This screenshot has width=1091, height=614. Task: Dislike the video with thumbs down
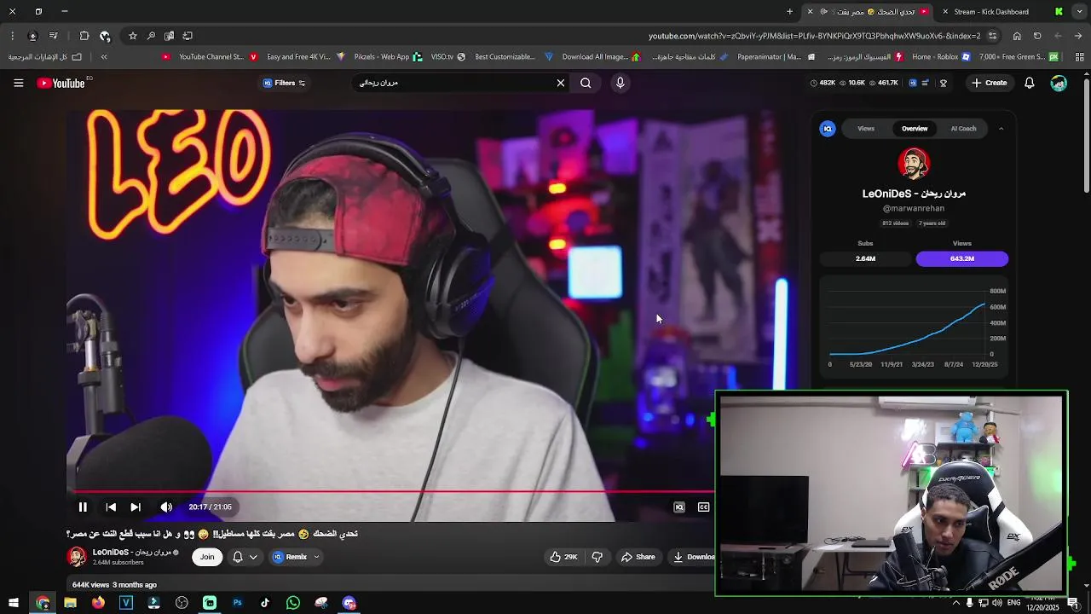[597, 557]
